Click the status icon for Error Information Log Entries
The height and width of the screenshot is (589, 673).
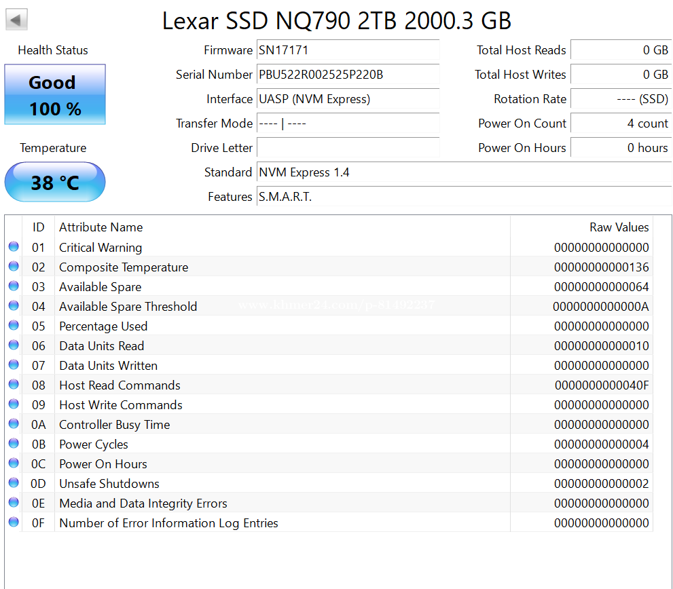(14, 522)
